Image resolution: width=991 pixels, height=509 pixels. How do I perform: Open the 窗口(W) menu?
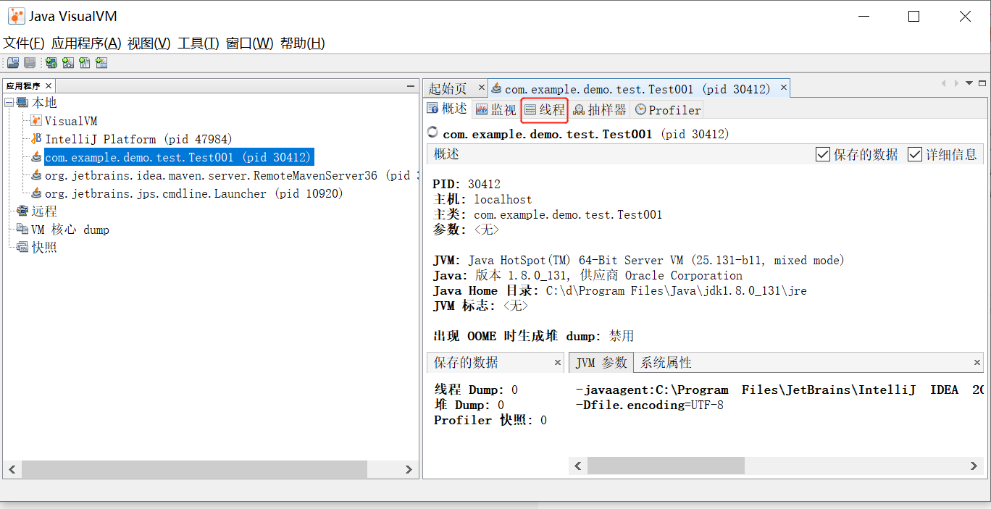[x=250, y=43]
